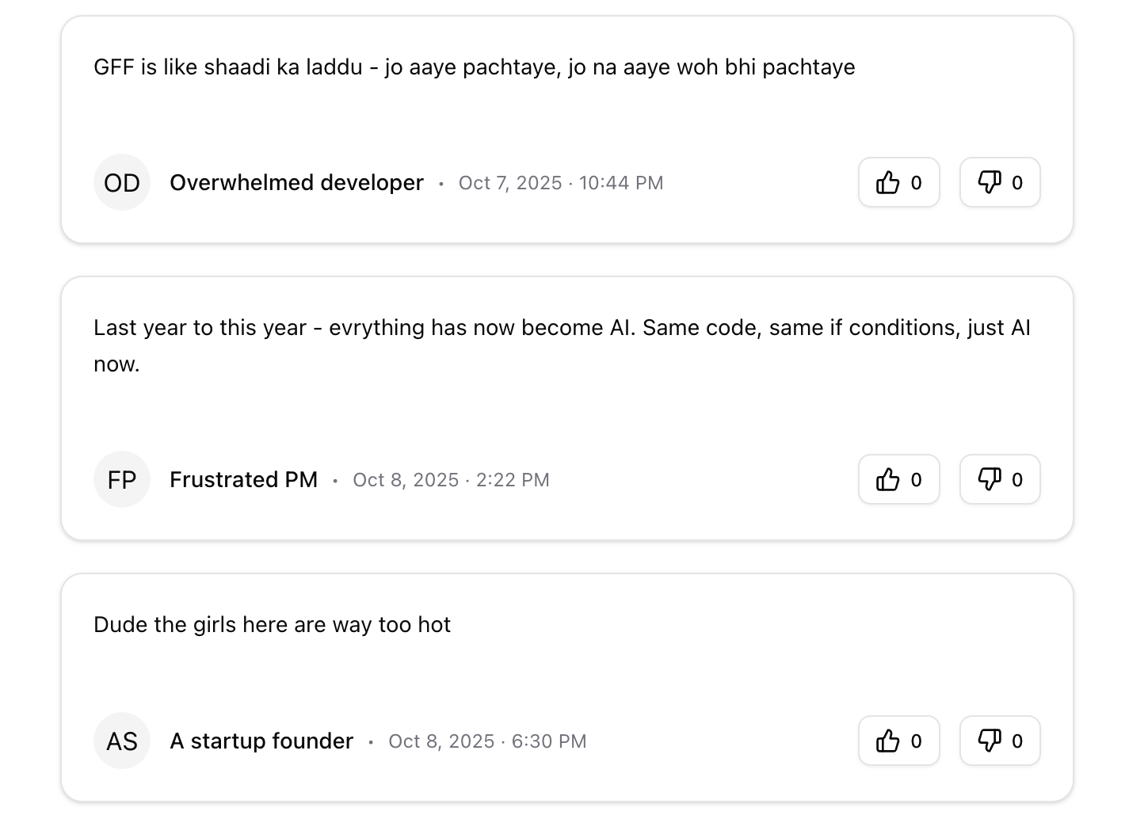Image resolution: width=1125 pixels, height=819 pixels.
Task: Downvote Overwhelmed developer's comment
Action: click(999, 182)
